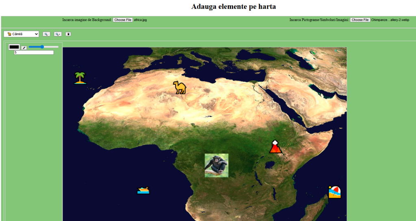Click the Adauga elemente pe harta heading

tap(233, 6)
